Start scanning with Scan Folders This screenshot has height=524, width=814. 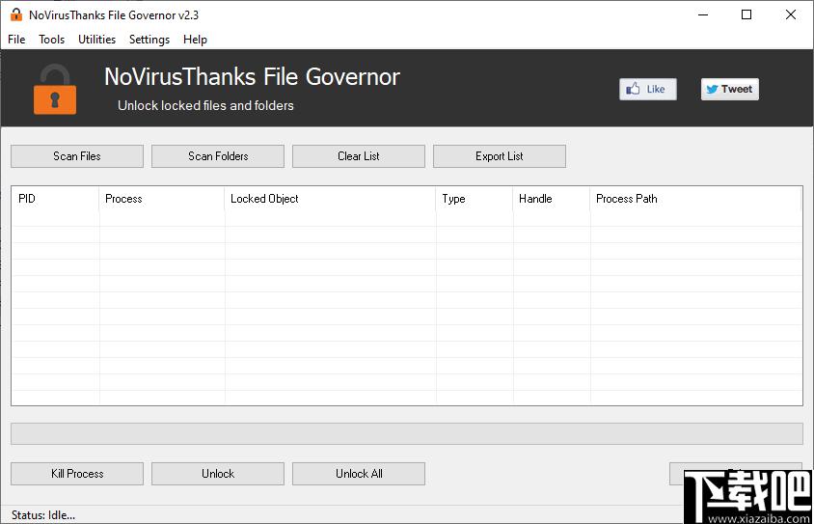[218, 156]
